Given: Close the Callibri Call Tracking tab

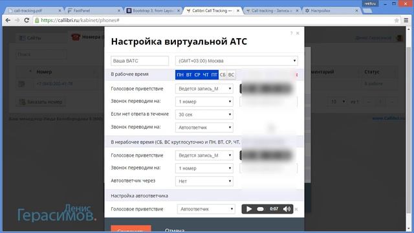Looking at the screenshot, I should 238,10.
